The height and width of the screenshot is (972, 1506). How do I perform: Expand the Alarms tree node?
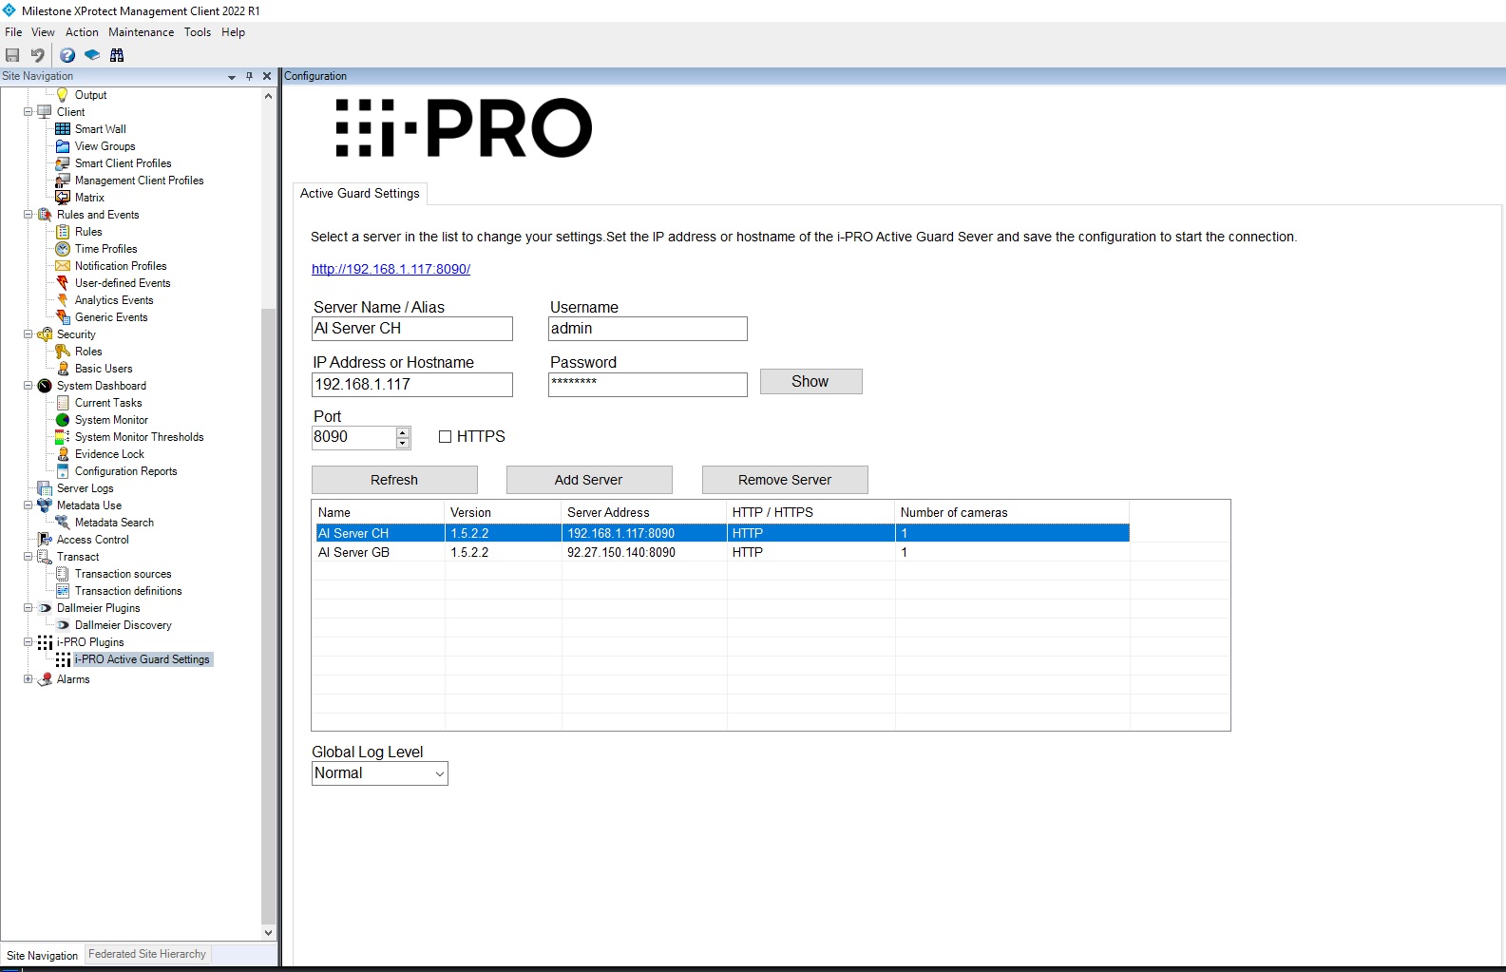tap(28, 679)
